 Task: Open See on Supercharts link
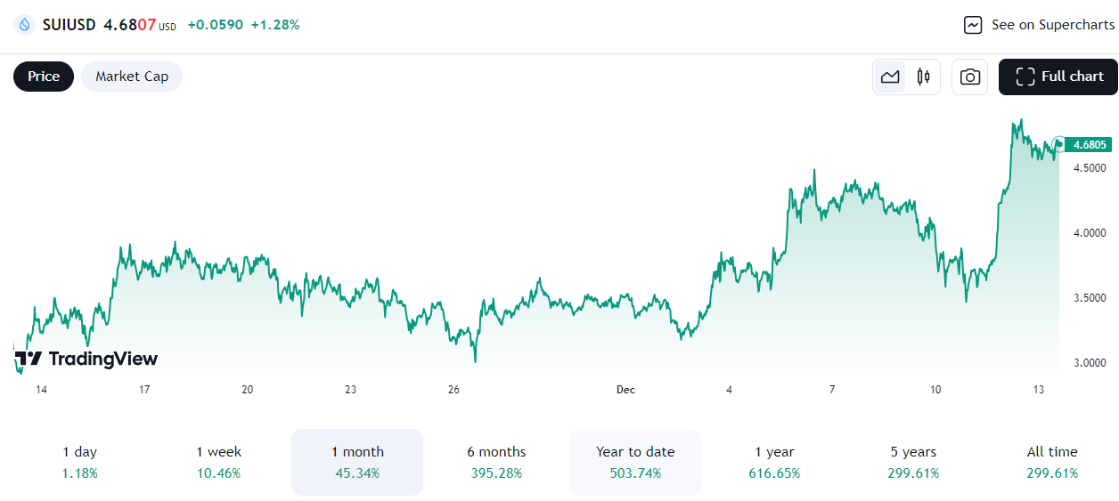click(x=1052, y=25)
